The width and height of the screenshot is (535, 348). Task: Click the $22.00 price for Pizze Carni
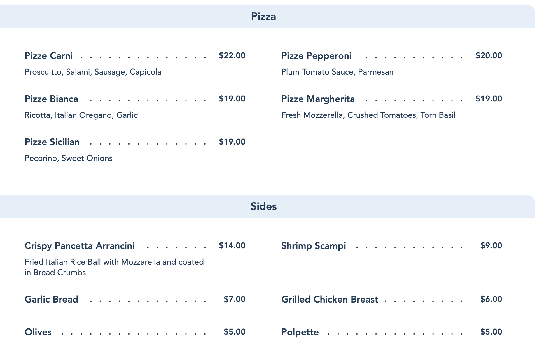[232, 55]
